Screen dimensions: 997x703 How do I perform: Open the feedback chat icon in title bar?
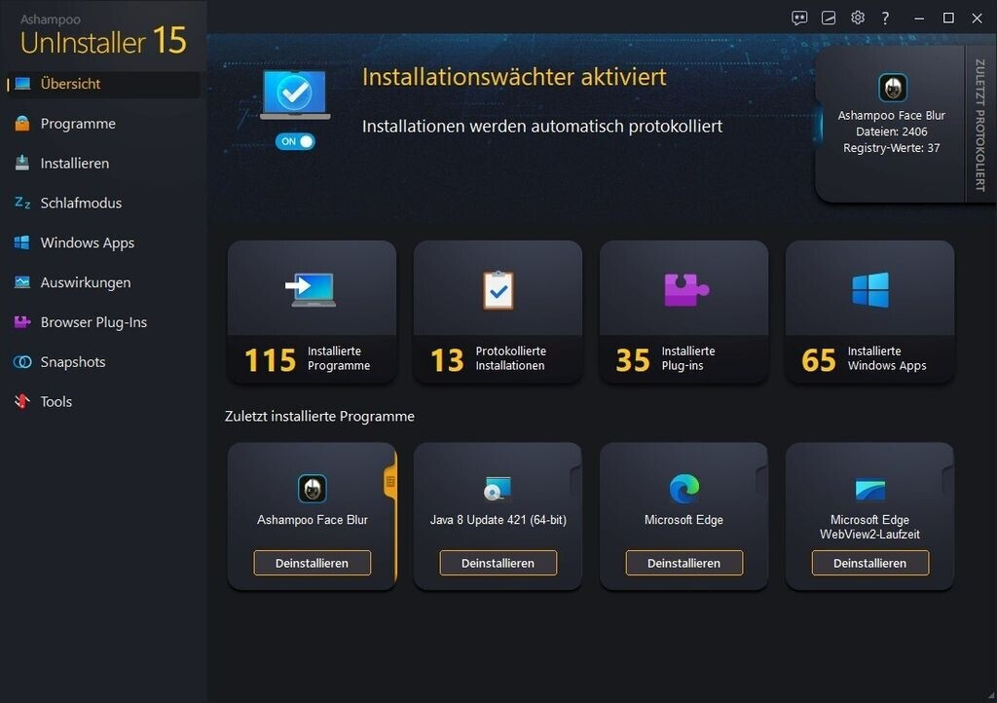tap(799, 18)
